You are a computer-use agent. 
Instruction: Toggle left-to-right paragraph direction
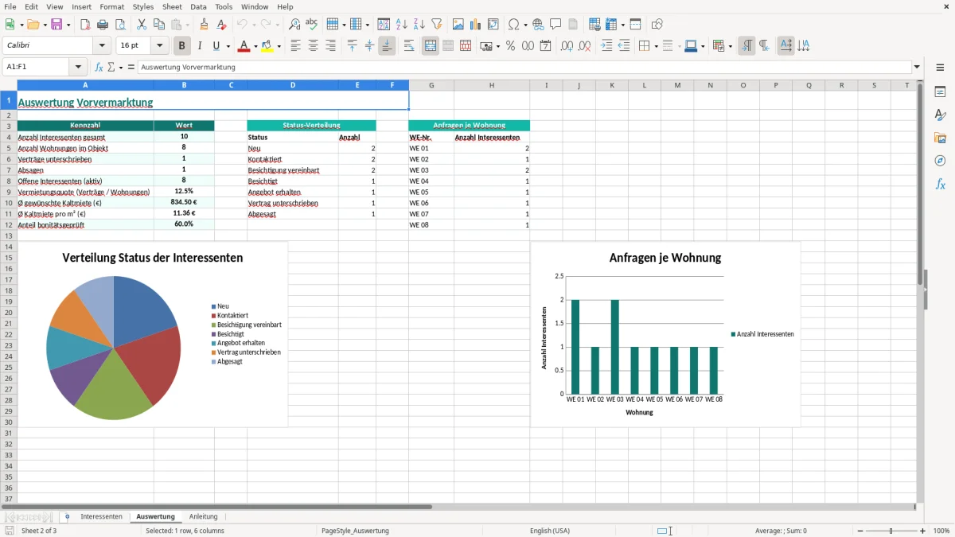point(746,46)
